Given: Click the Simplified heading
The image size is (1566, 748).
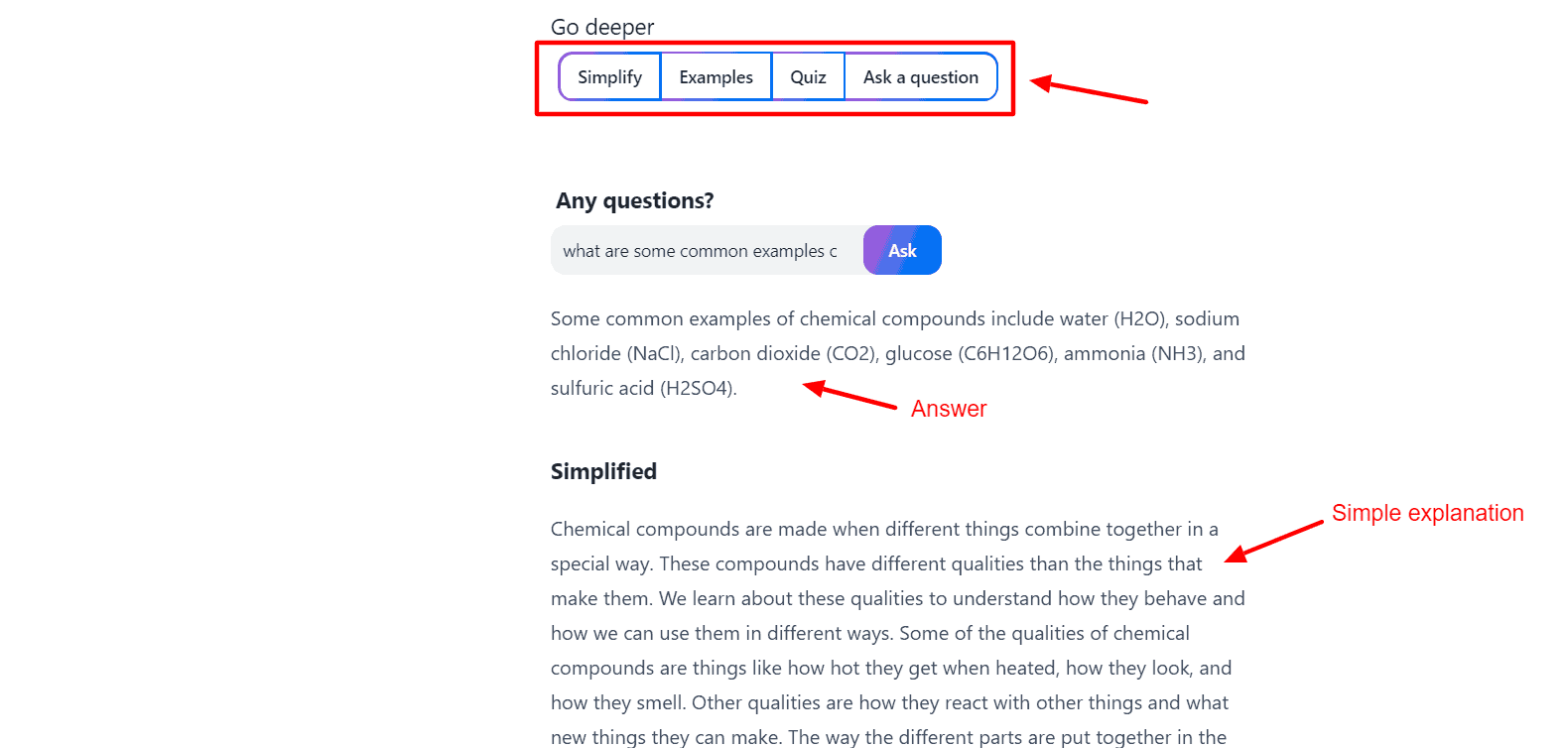Looking at the screenshot, I should click(603, 471).
